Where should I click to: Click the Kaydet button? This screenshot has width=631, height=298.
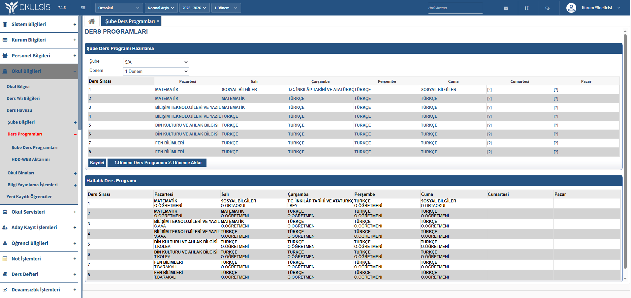click(97, 163)
